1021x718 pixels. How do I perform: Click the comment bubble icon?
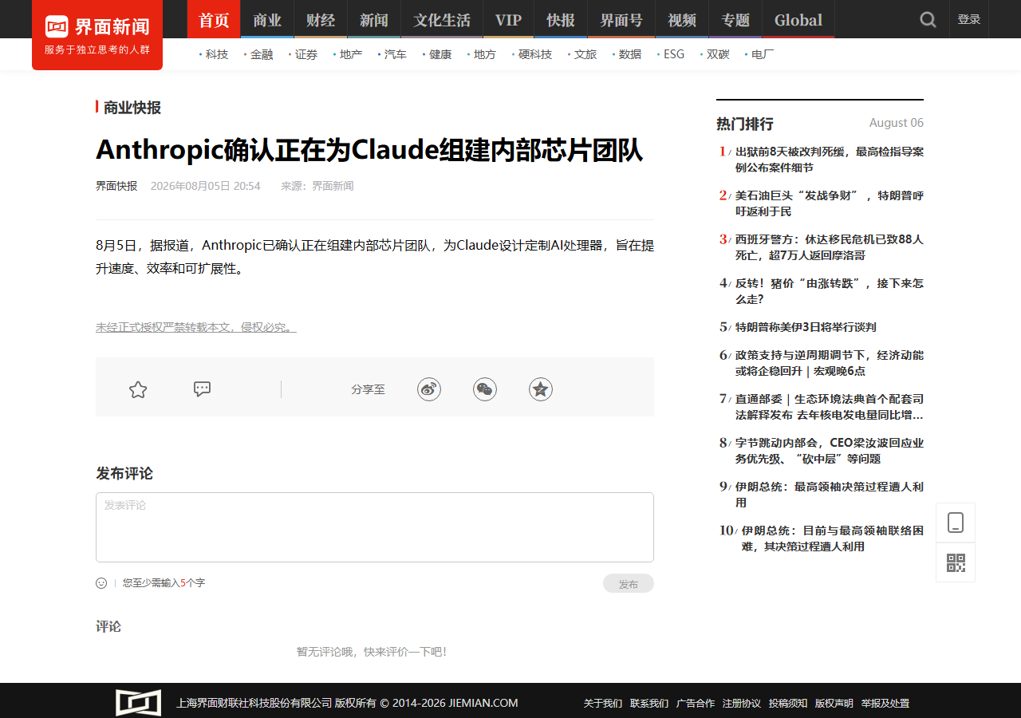click(203, 389)
